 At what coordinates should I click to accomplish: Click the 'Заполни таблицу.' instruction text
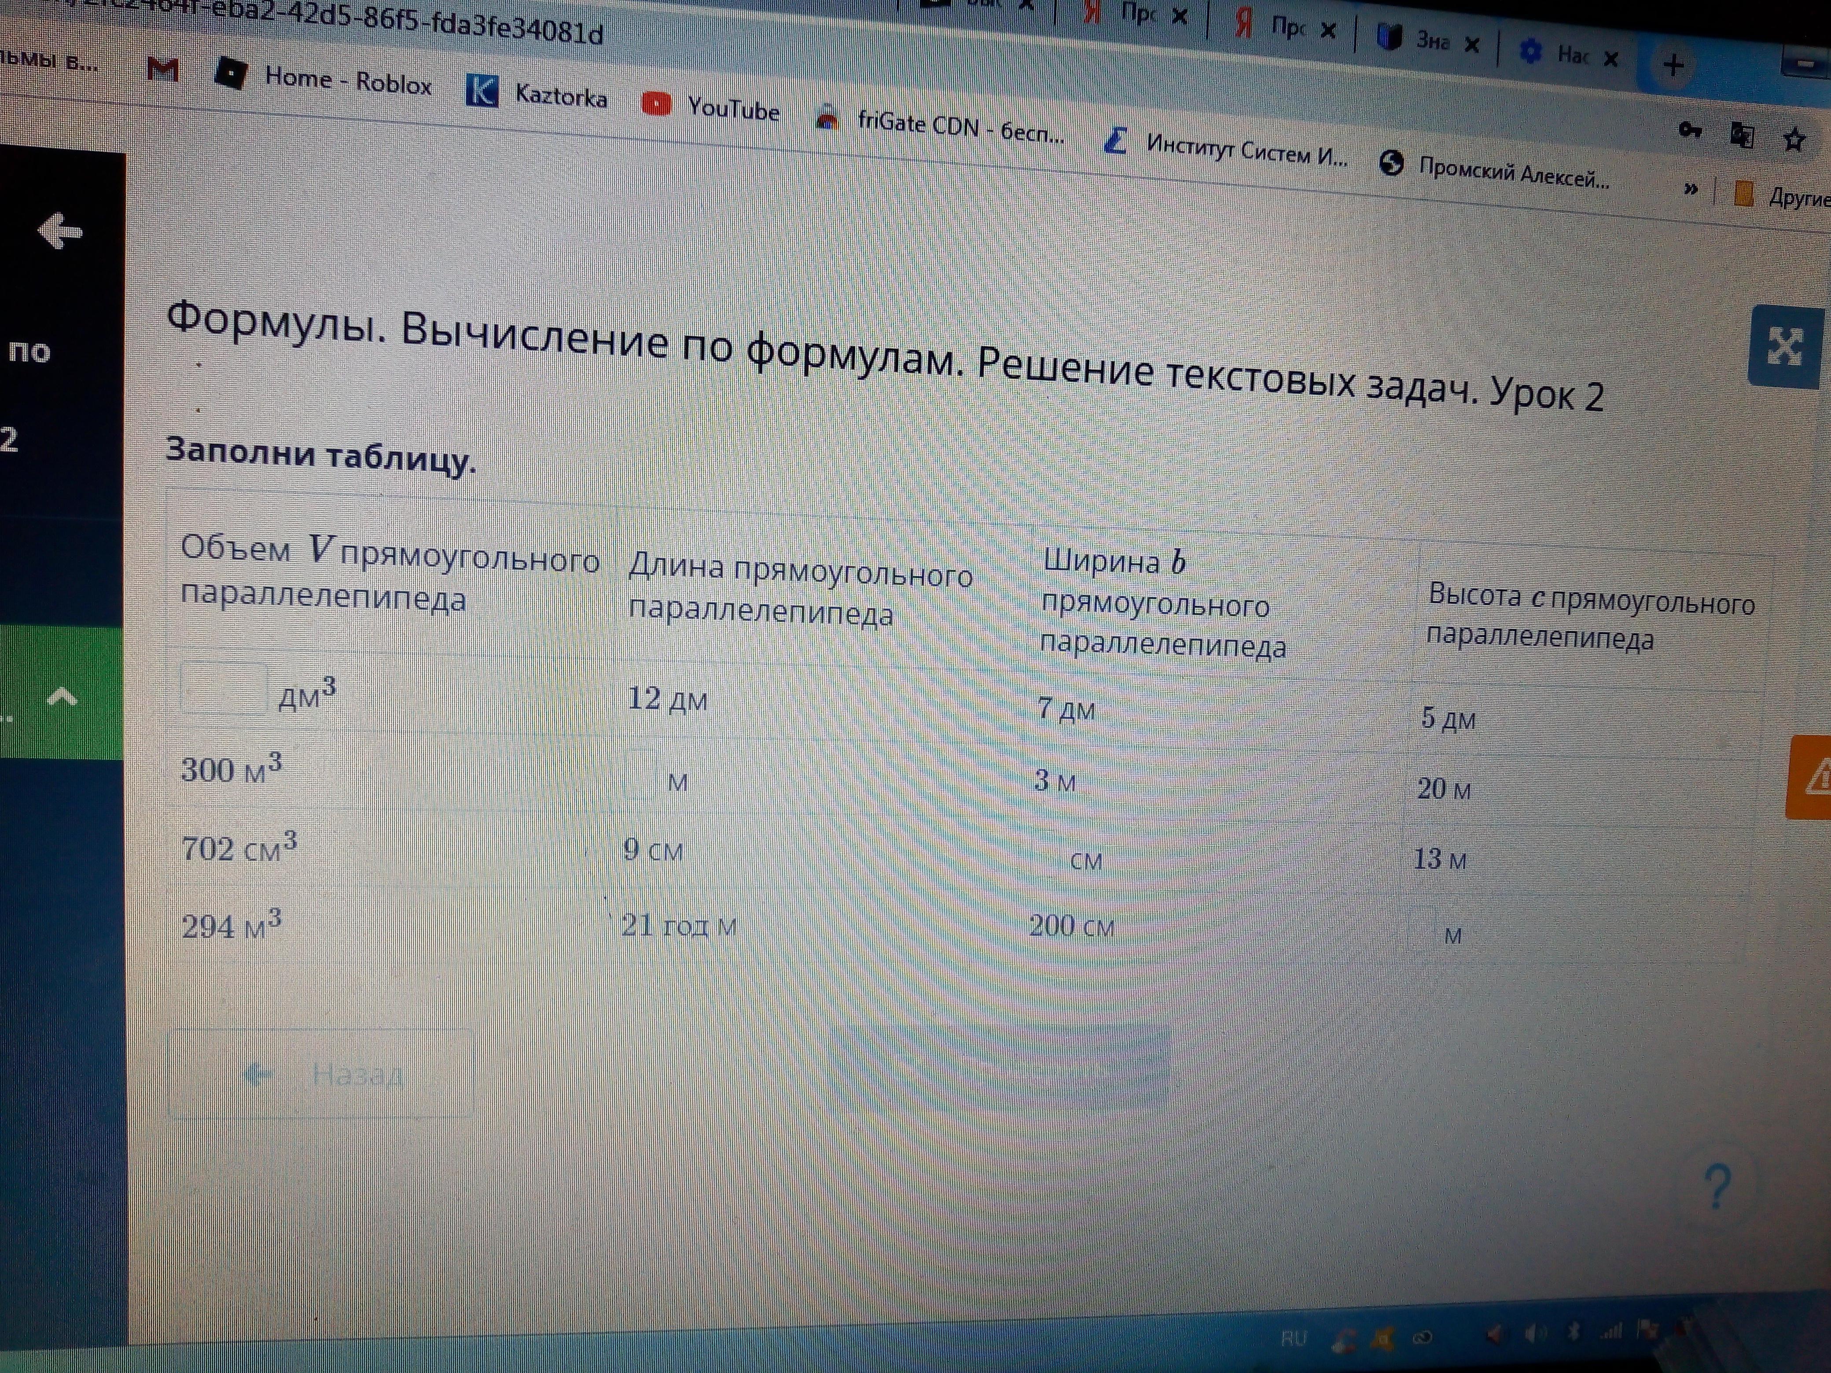tap(321, 454)
